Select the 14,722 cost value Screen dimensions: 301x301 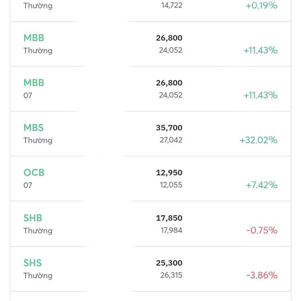click(172, 6)
